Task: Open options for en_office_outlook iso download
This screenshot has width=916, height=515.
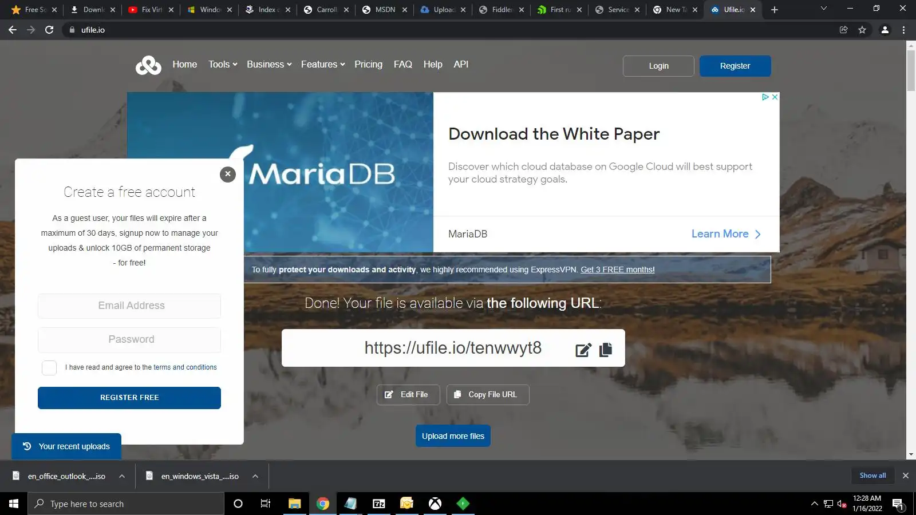Action: pos(122,476)
